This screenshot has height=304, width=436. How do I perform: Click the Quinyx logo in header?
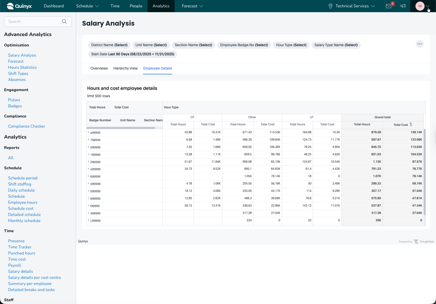pos(19,6)
